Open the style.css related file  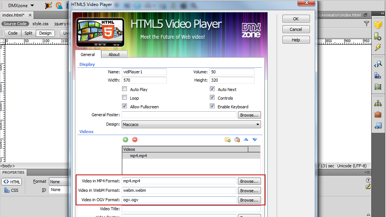[40, 24]
